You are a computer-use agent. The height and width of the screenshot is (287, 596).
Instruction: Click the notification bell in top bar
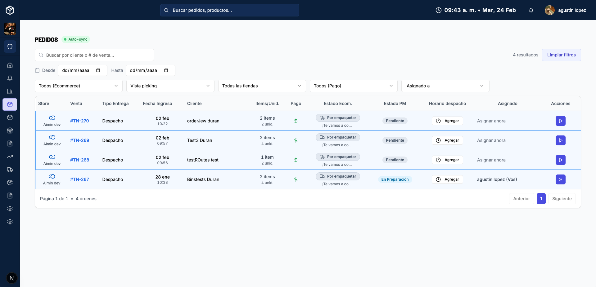[531, 10]
